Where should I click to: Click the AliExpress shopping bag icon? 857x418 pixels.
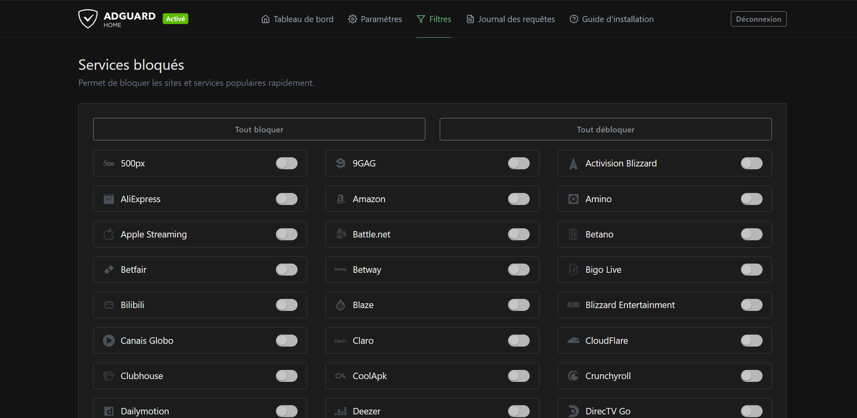point(109,199)
